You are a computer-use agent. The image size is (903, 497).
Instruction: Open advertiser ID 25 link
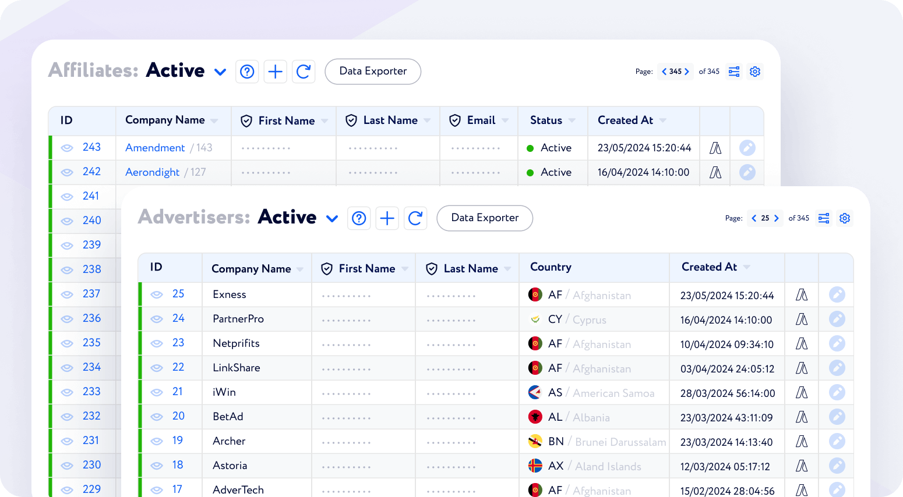coord(178,294)
